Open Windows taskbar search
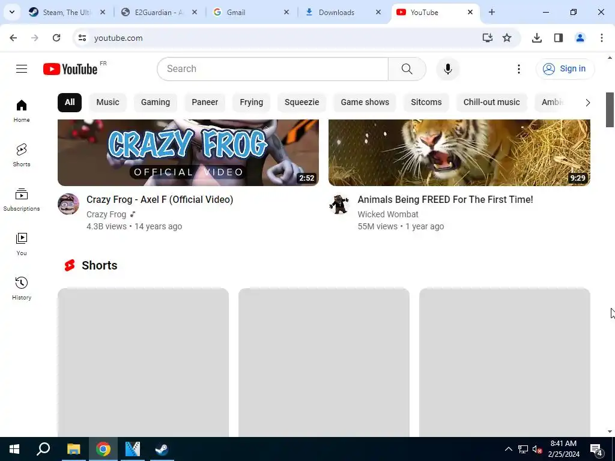This screenshot has width=615, height=461. point(43,449)
